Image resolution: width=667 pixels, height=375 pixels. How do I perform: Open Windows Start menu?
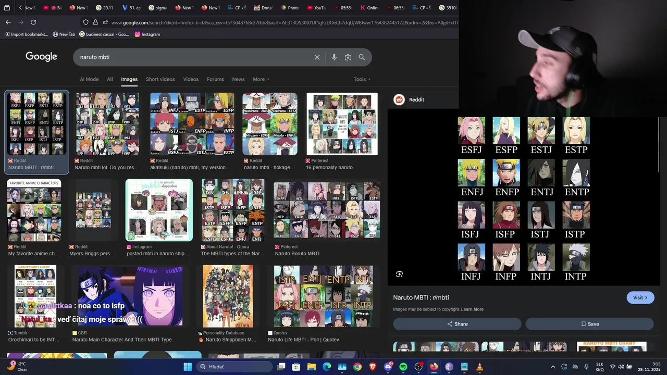188,367
